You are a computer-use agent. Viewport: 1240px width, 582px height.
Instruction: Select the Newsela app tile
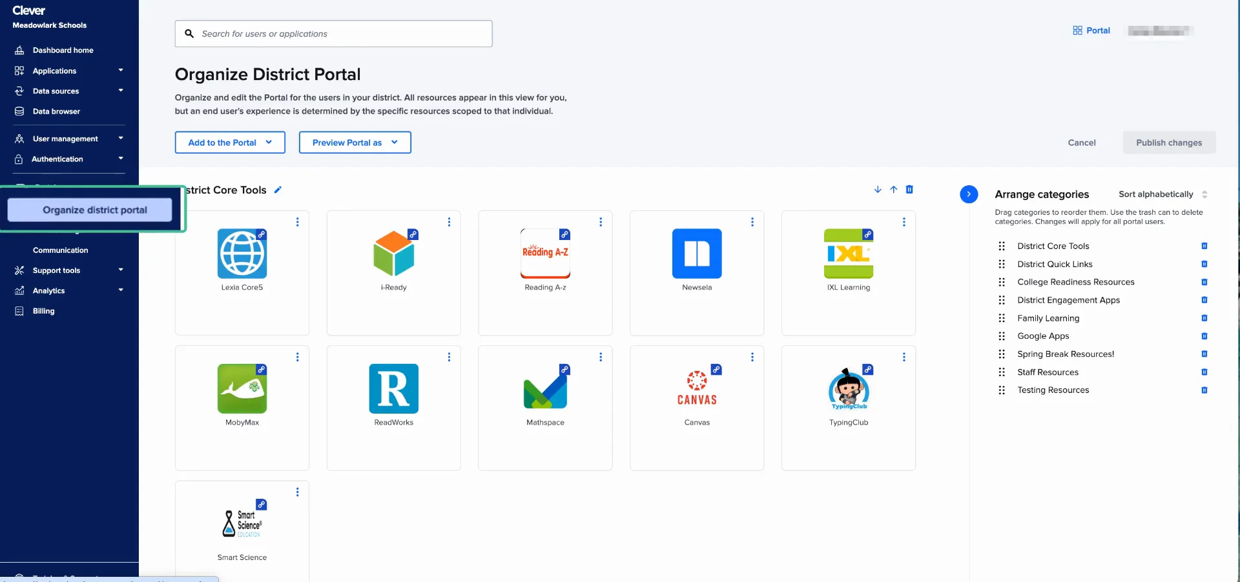coord(697,258)
